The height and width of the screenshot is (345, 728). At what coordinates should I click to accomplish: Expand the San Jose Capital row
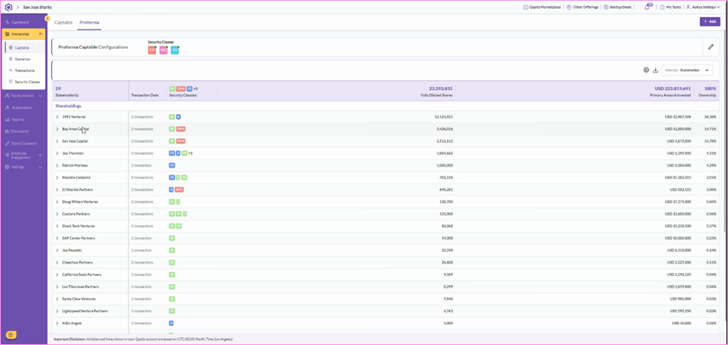[57, 141]
